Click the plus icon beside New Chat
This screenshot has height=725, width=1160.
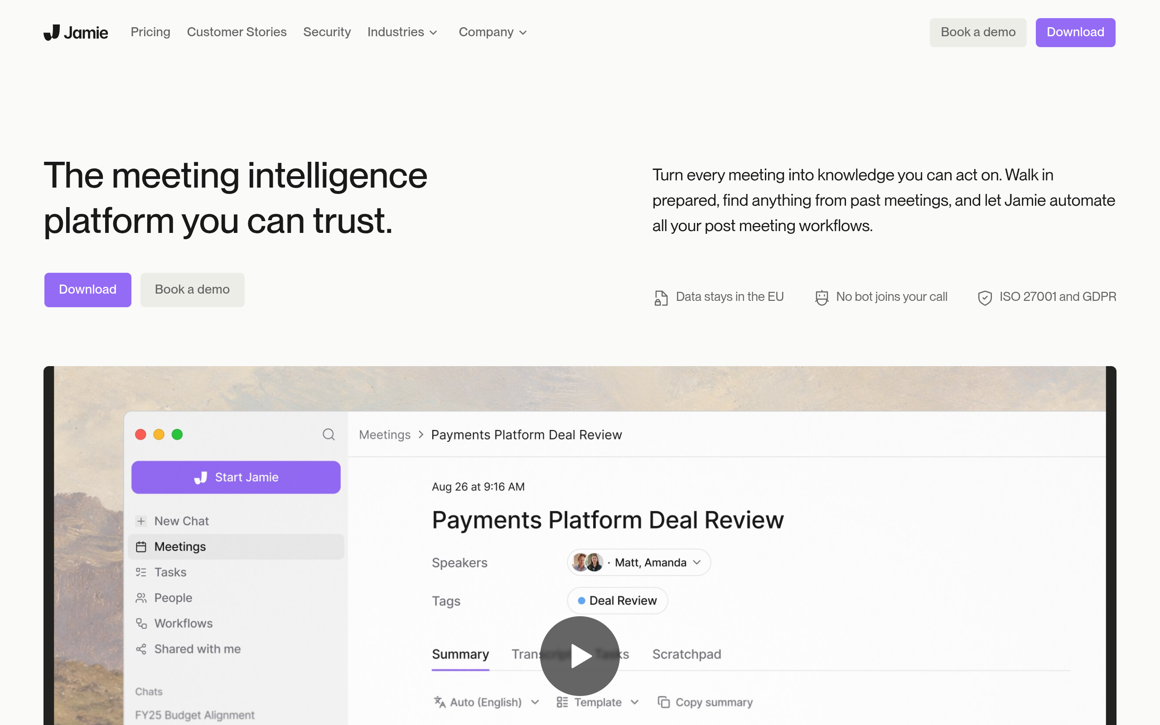click(141, 521)
